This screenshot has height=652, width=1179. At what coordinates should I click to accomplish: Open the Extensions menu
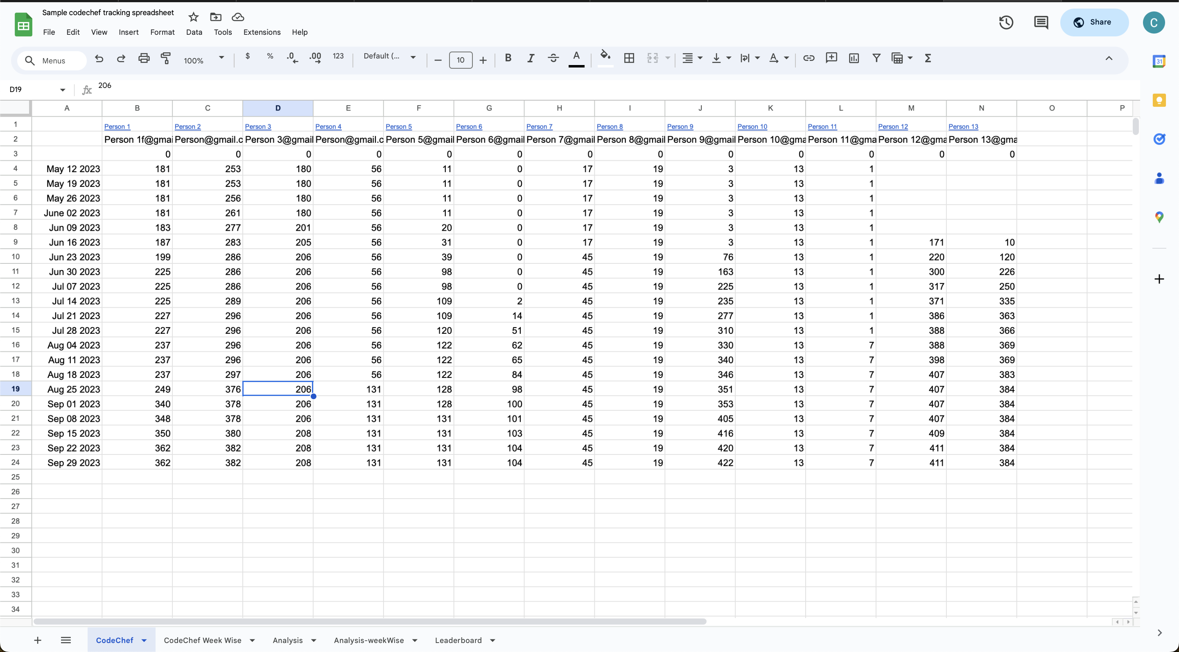click(x=262, y=32)
